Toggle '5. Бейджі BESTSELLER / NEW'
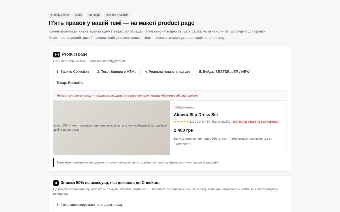Screen dimensions: 340x212 tap(224, 72)
